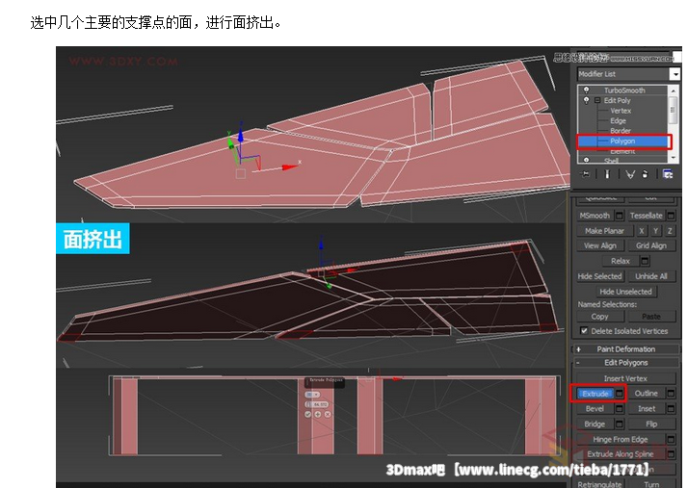The height and width of the screenshot is (488, 687).
Task: Cancel the extrude caddy with X
Action: coord(328,414)
